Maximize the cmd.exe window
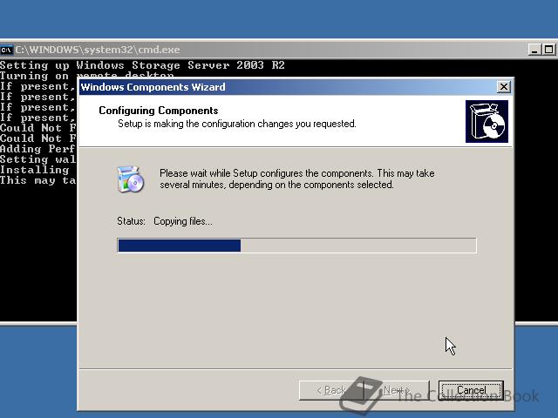The image size is (558, 418). point(548,50)
